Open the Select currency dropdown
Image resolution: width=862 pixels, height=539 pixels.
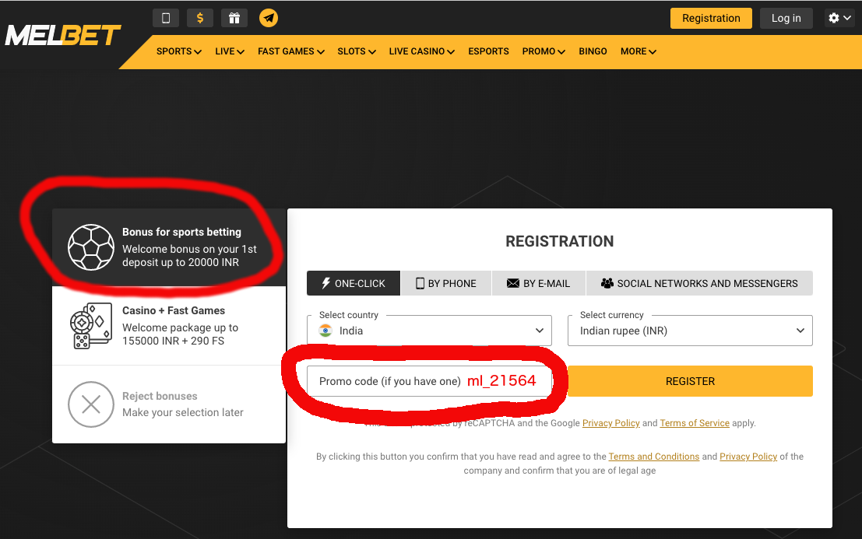690,331
